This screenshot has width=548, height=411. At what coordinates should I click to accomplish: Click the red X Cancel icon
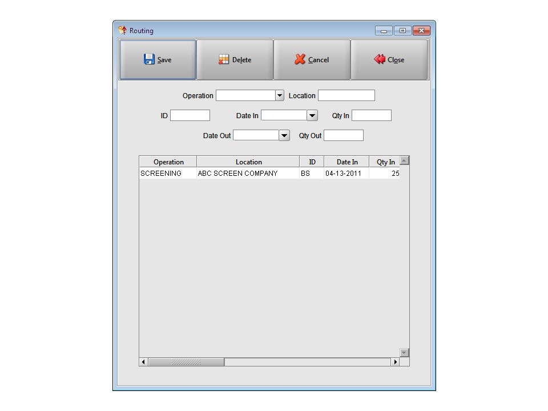point(300,59)
